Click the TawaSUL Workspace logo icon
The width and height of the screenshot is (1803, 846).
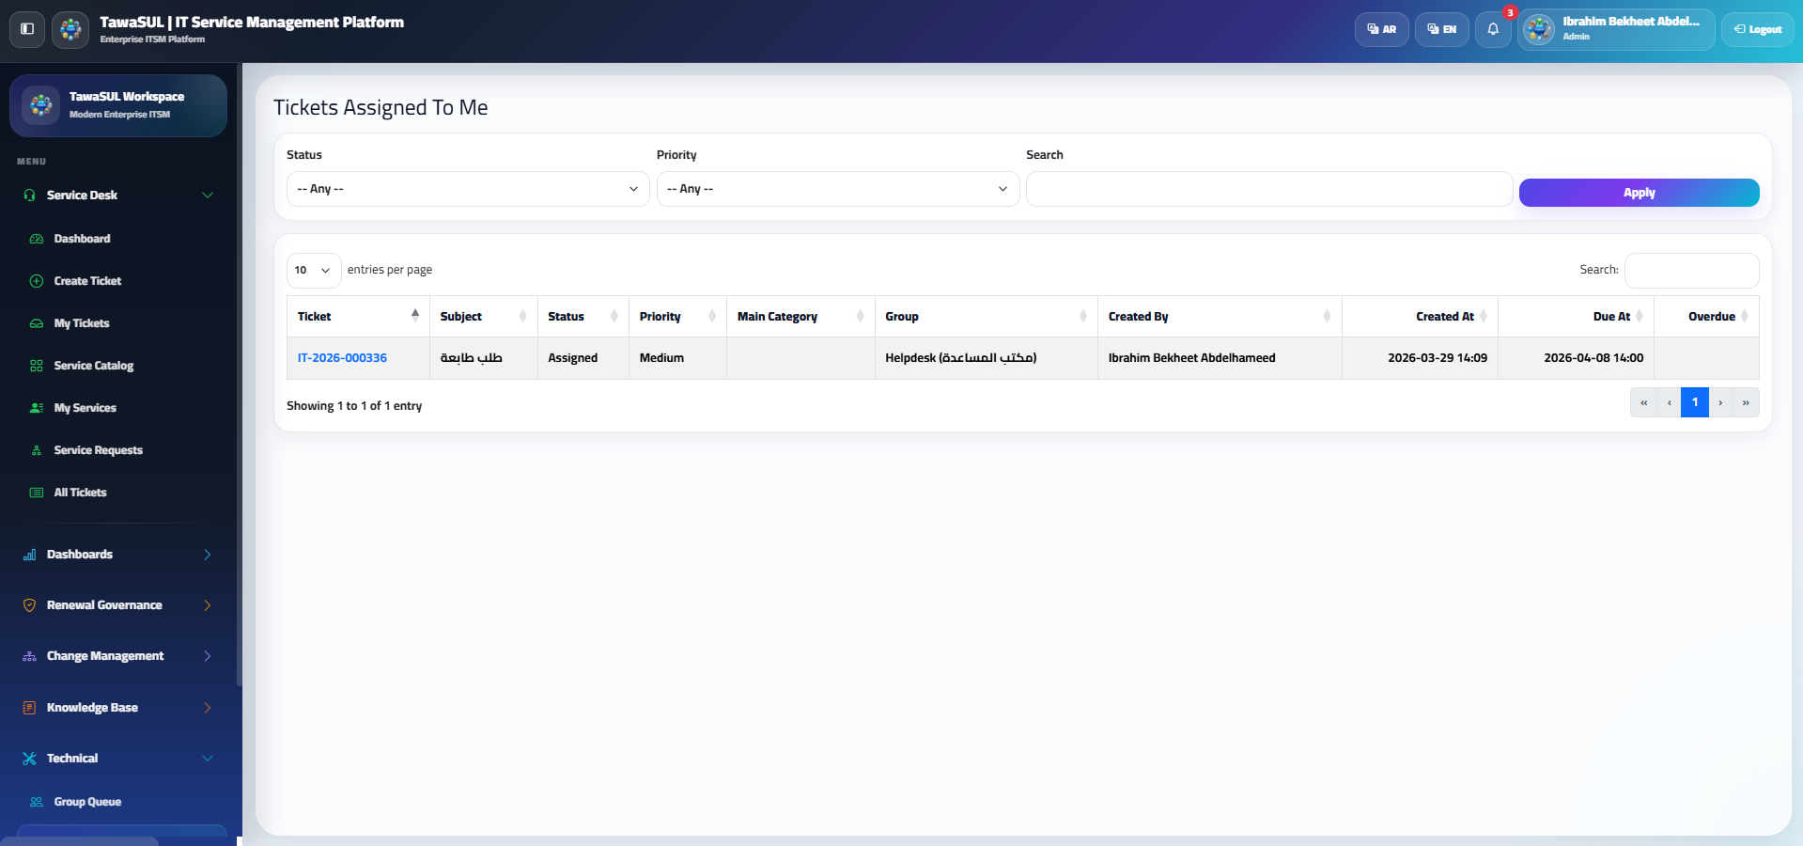(40, 105)
